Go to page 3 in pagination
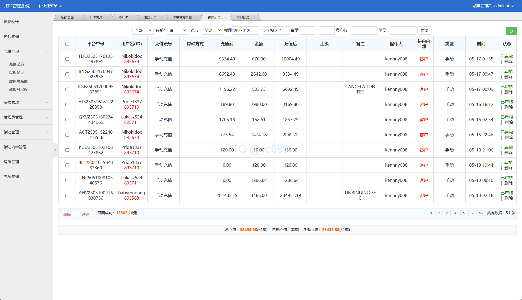This screenshot has height=300, width=522. pos(447,213)
